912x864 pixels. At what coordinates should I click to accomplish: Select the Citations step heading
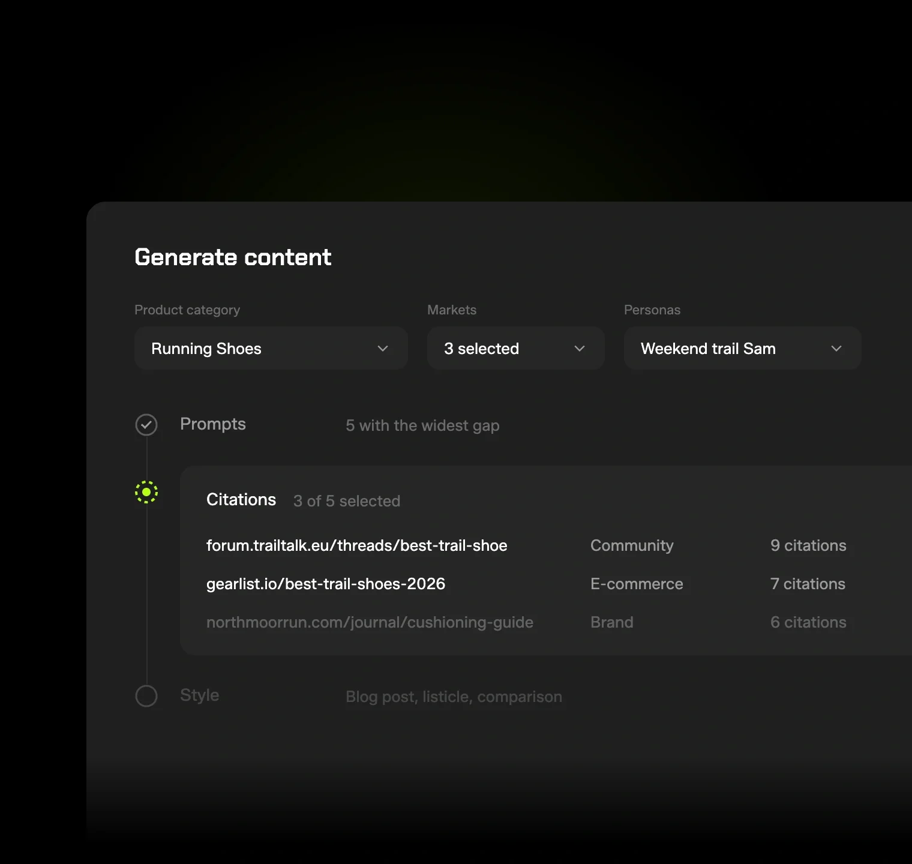[x=241, y=500]
